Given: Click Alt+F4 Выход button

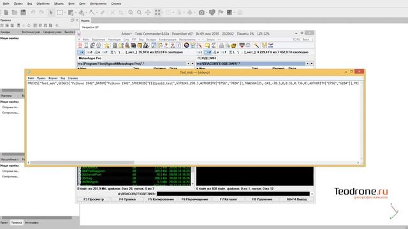Looking at the screenshot, I should (x=296, y=199).
